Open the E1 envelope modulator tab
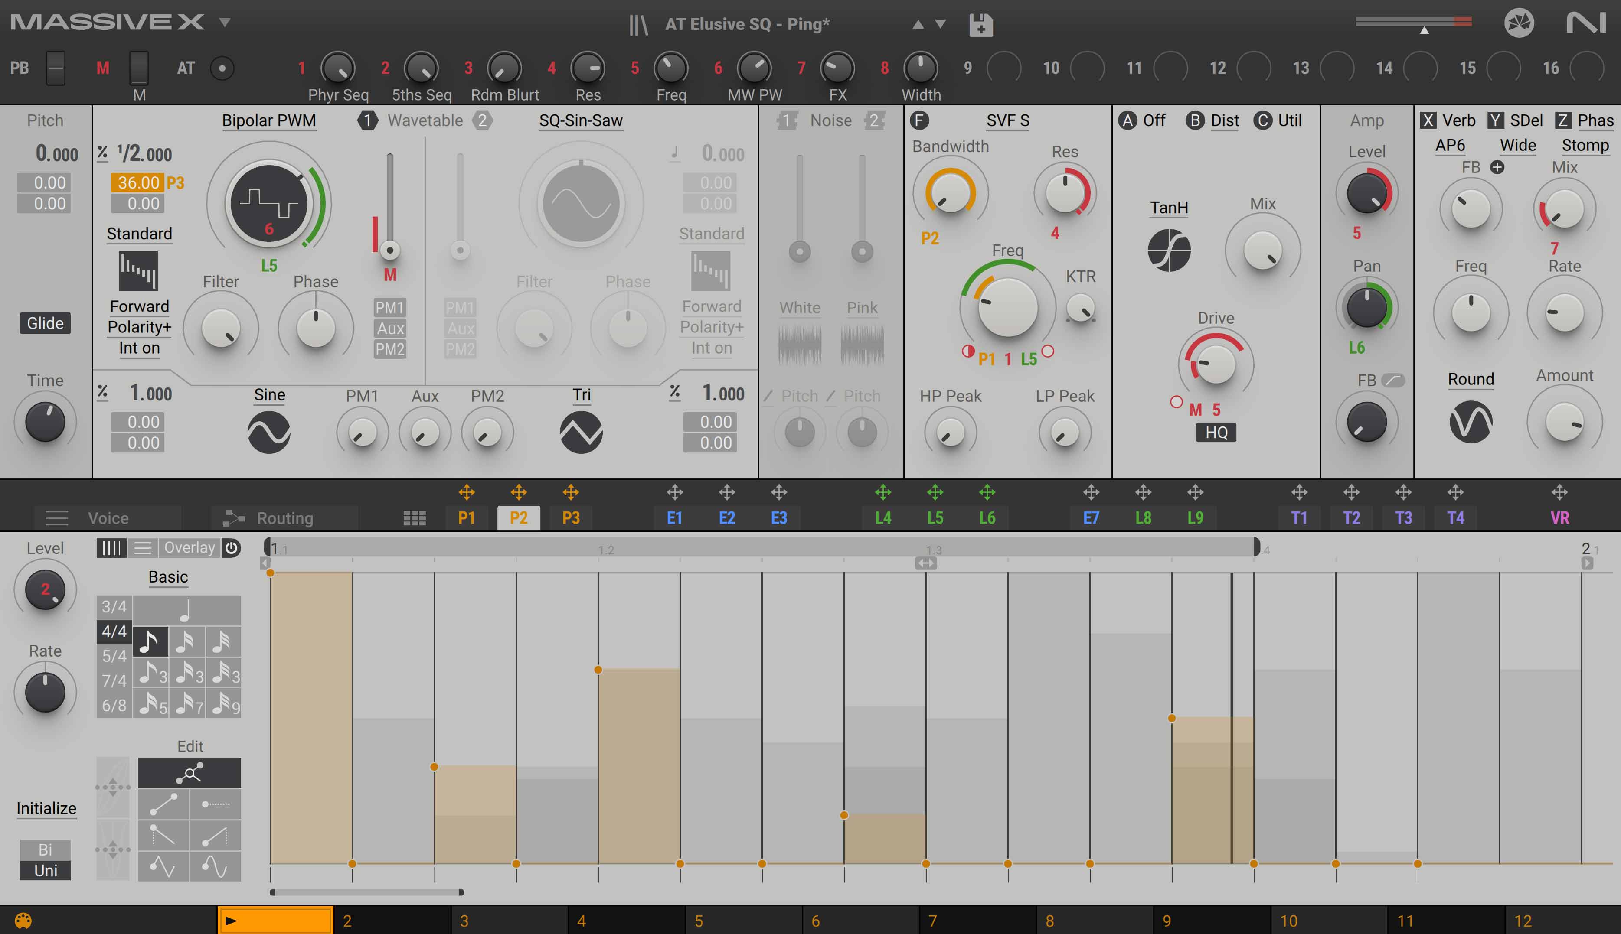The height and width of the screenshot is (934, 1621). point(674,518)
